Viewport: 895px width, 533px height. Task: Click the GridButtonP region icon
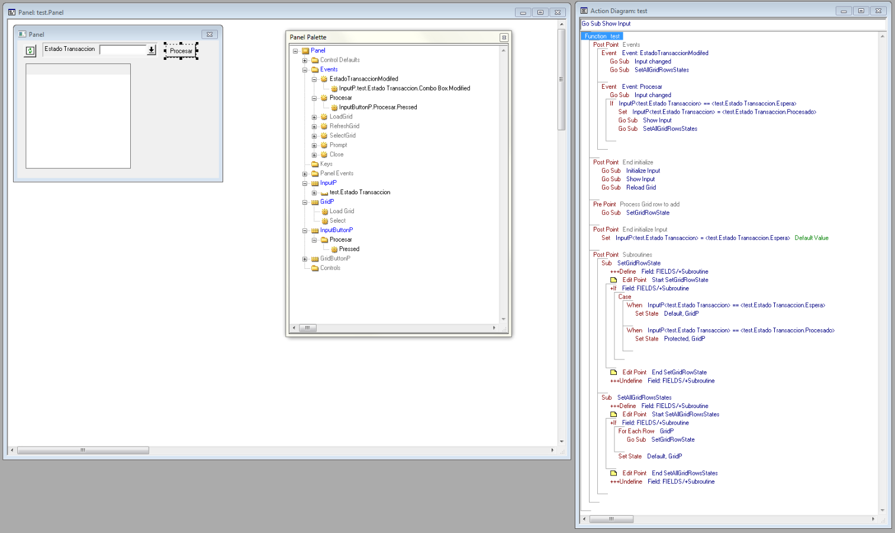pyautogui.click(x=315, y=259)
